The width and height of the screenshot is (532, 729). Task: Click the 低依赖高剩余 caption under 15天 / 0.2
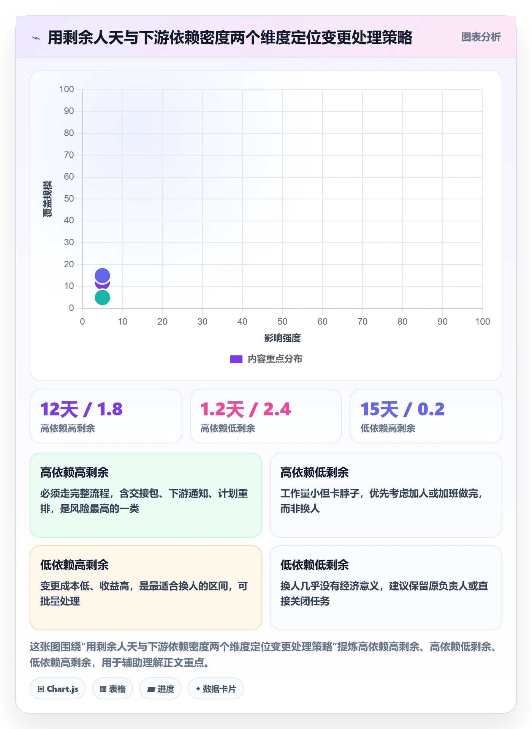[388, 428]
